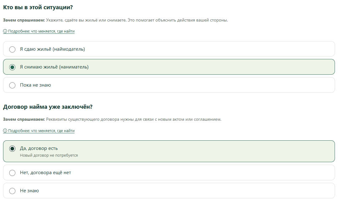
Task: Click heading "Договор найма уже заключён?"
Action: (48, 107)
